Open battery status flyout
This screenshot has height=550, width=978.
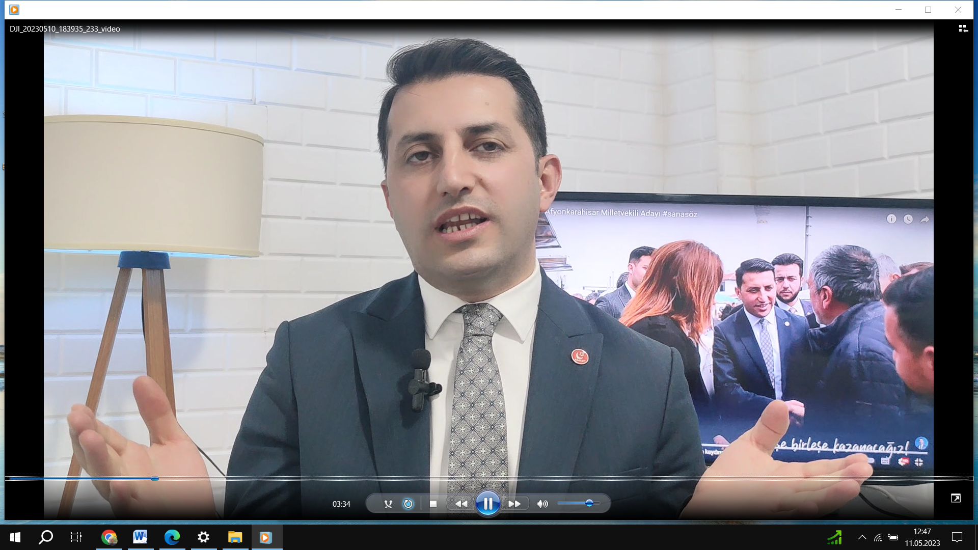(x=893, y=537)
